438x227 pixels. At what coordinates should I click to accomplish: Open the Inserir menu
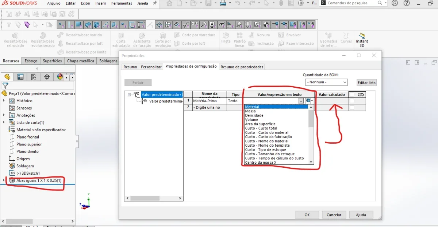pyautogui.click(x=101, y=3)
